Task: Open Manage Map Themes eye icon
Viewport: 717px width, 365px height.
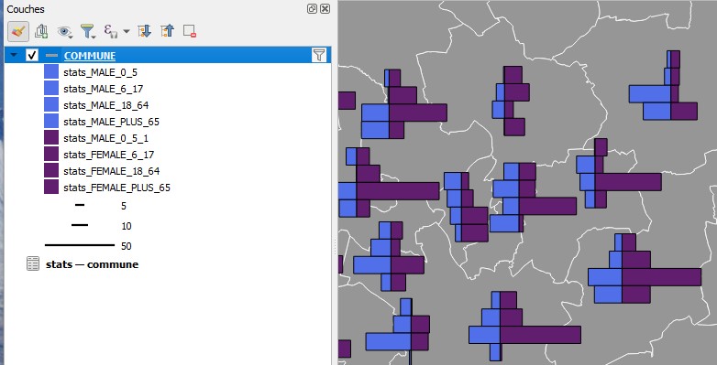Action: 64,31
